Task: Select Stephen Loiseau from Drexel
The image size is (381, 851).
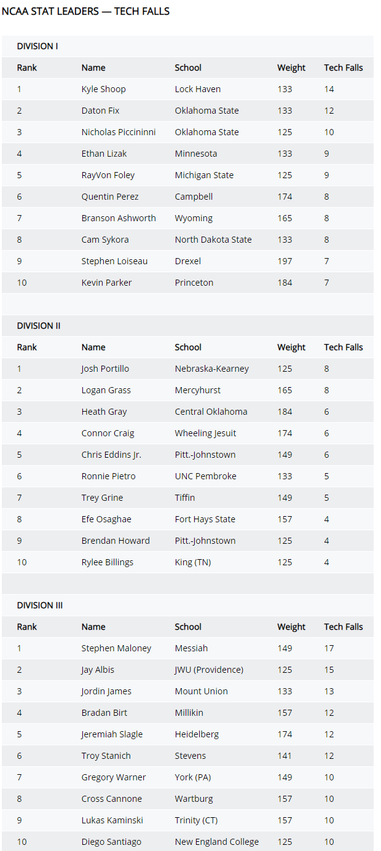Action: [114, 261]
